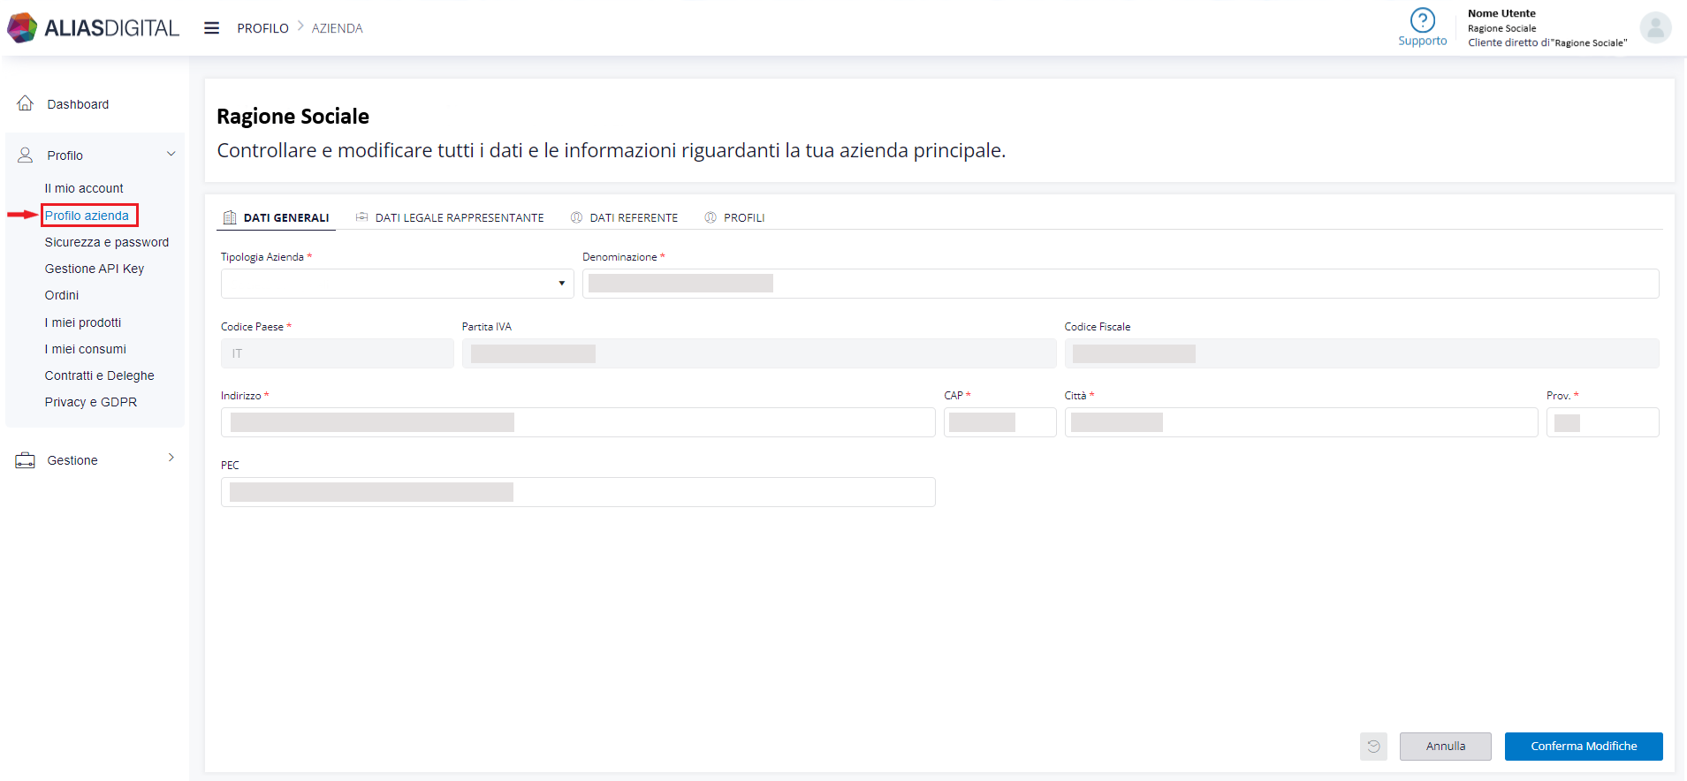
Task: Click the Dati Generali building icon
Action: (230, 217)
